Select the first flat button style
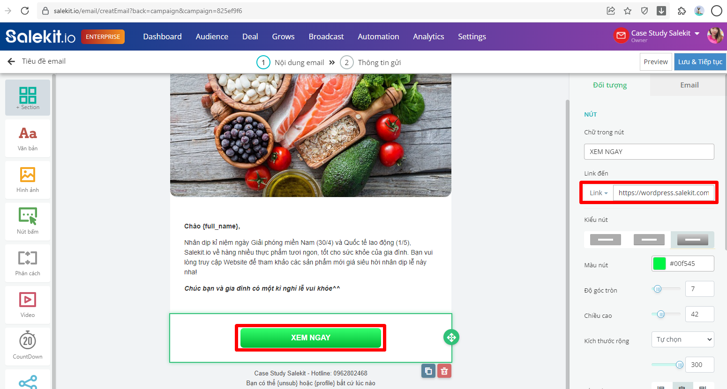Screen dimensions: 727x389 pos(605,240)
